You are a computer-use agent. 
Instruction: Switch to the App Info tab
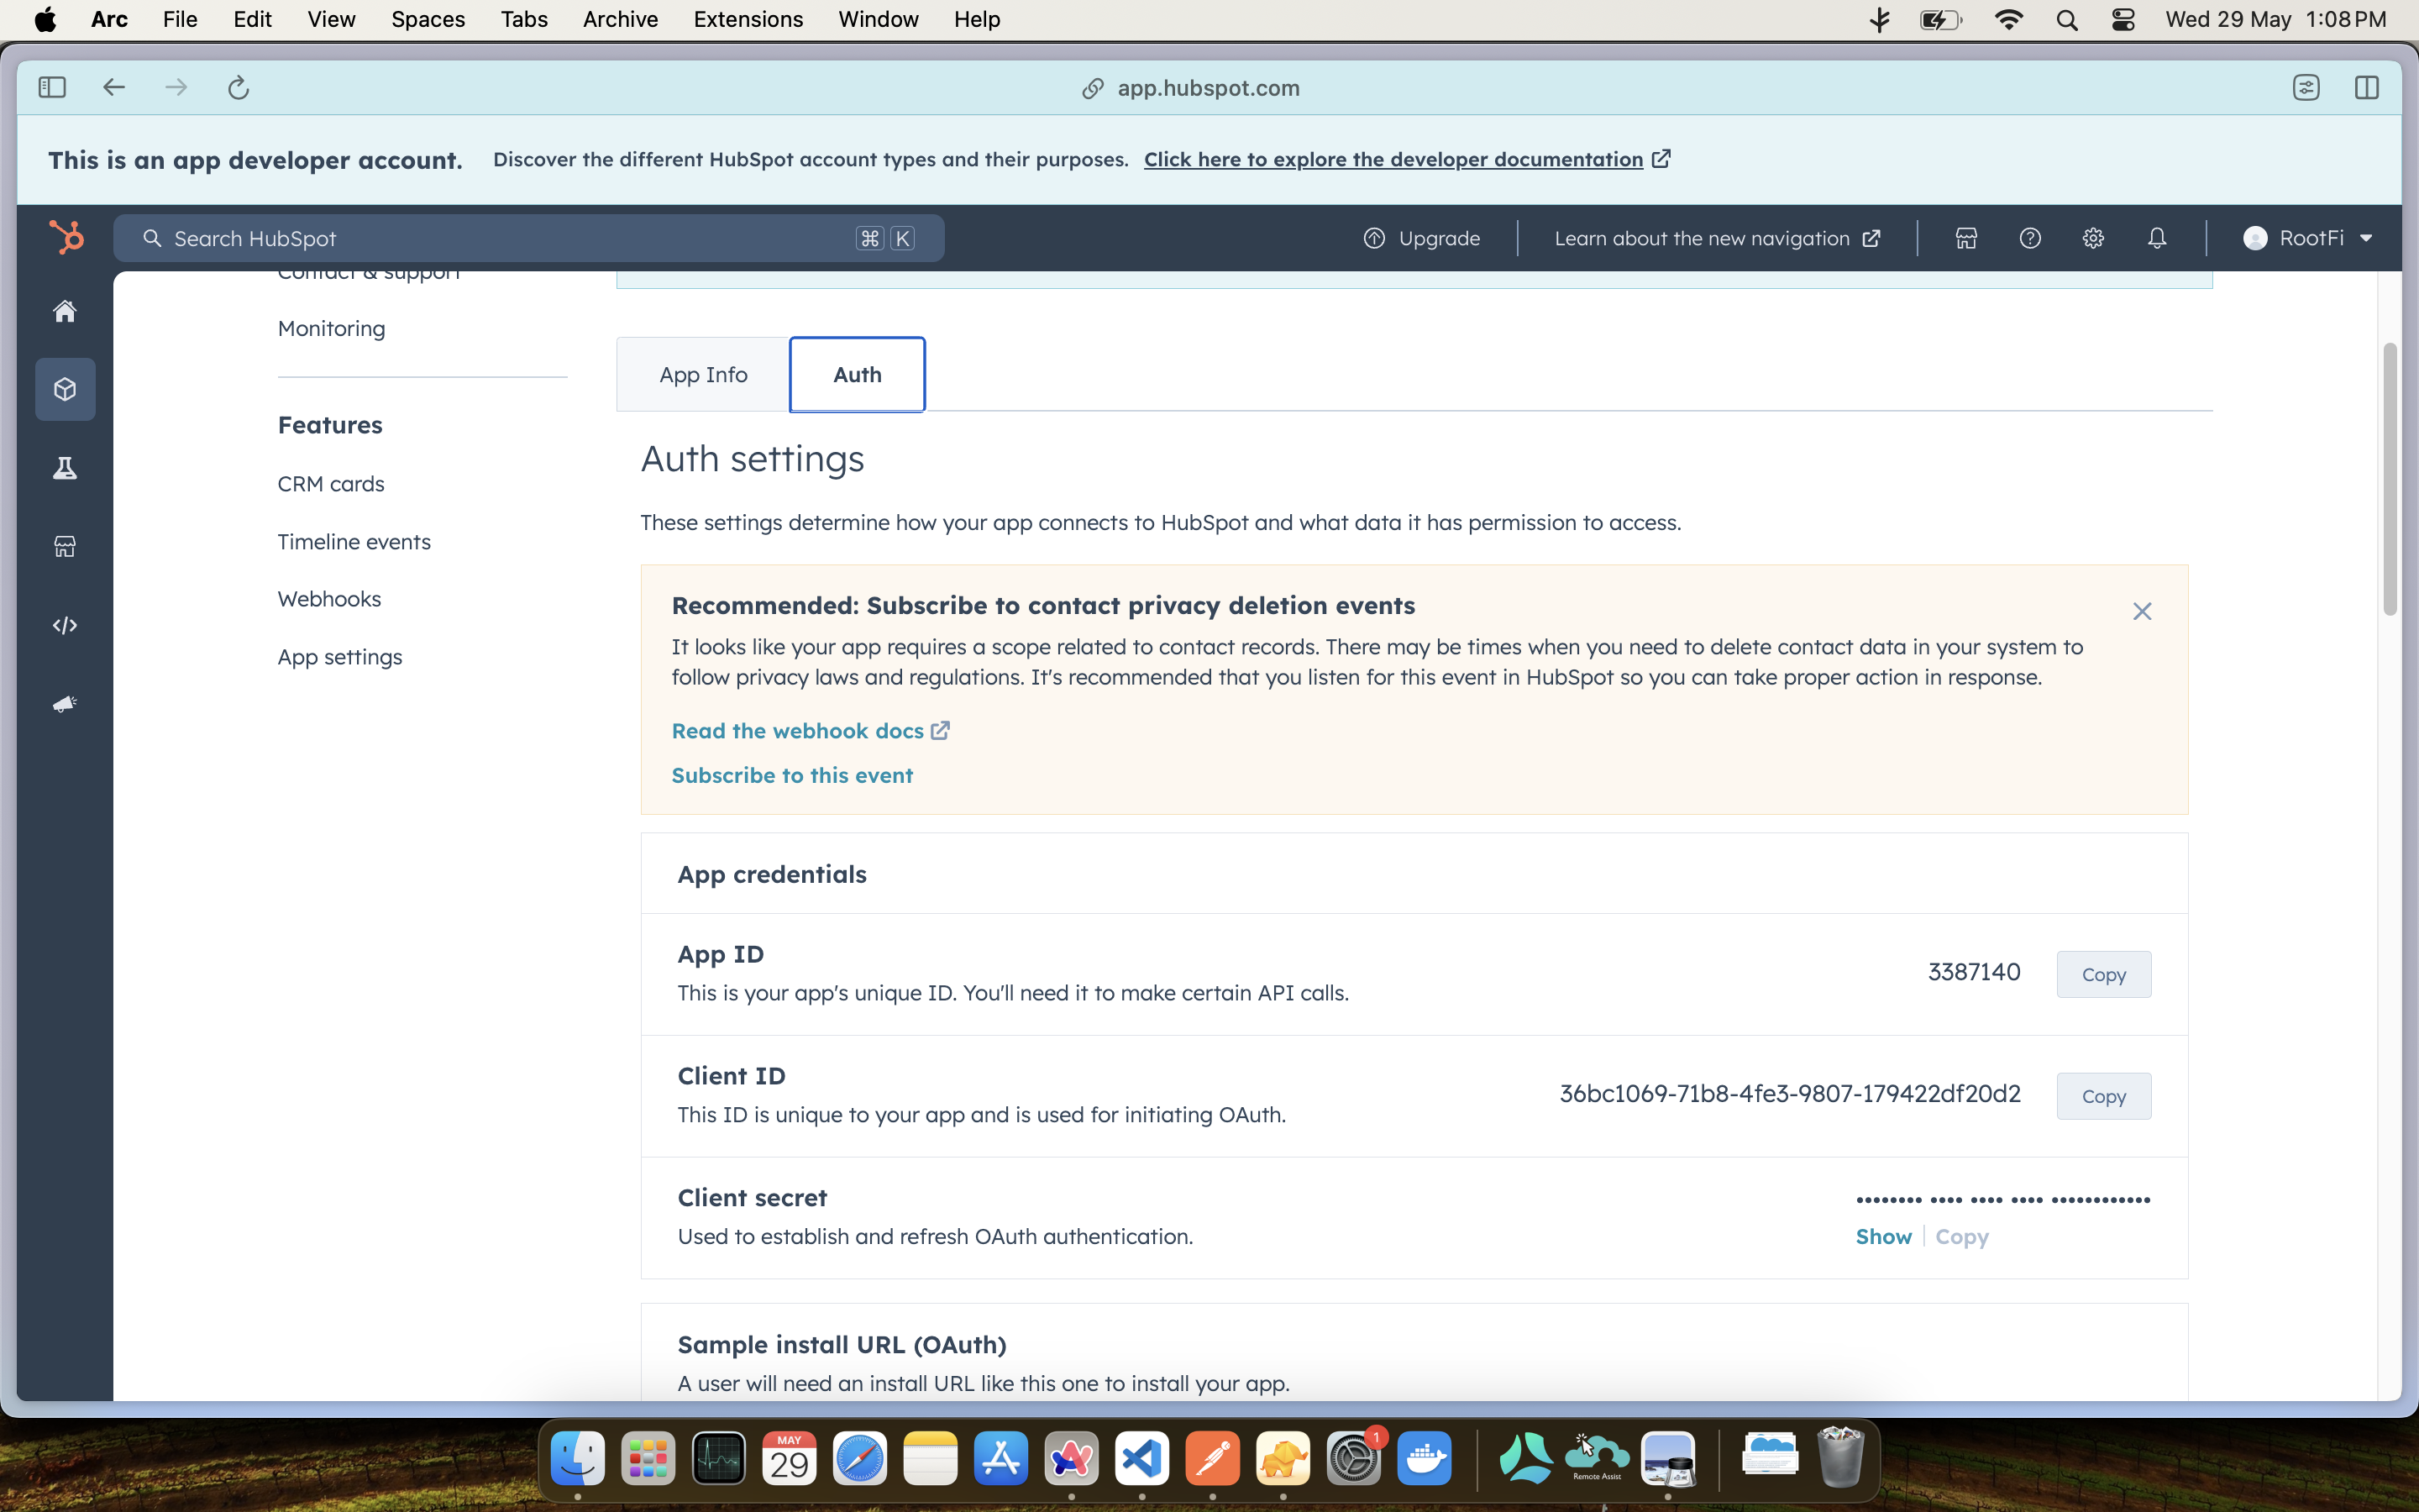pyautogui.click(x=703, y=374)
